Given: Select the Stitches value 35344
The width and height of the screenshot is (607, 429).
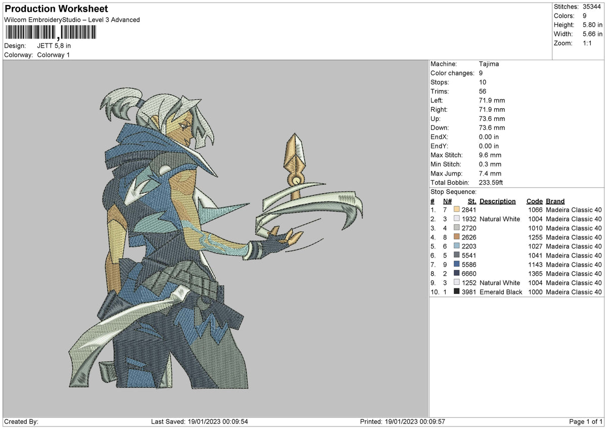Looking at the screenshot, I should (x=592, y=7).
